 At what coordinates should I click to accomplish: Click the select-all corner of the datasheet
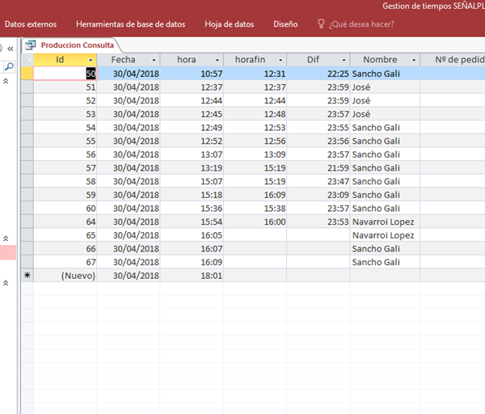click(27, 60)
